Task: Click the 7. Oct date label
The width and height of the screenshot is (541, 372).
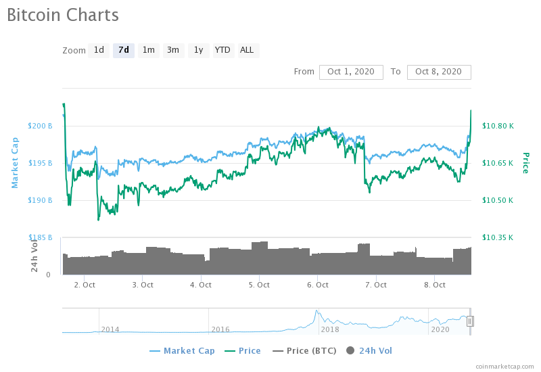Action: 376,285
